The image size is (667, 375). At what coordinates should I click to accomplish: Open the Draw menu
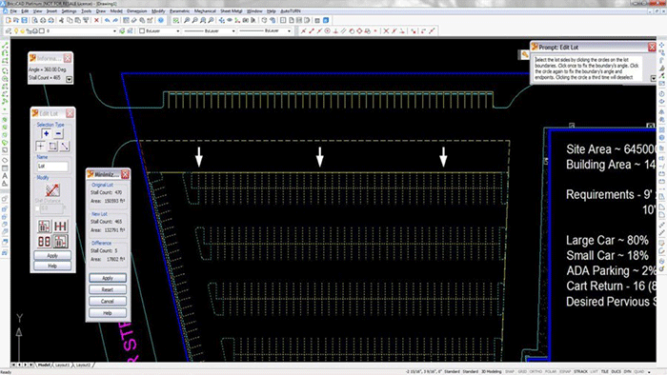[x=101, y=11]
